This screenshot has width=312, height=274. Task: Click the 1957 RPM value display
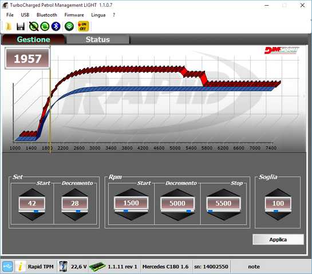pyautogui.click(x=27, y=59)
